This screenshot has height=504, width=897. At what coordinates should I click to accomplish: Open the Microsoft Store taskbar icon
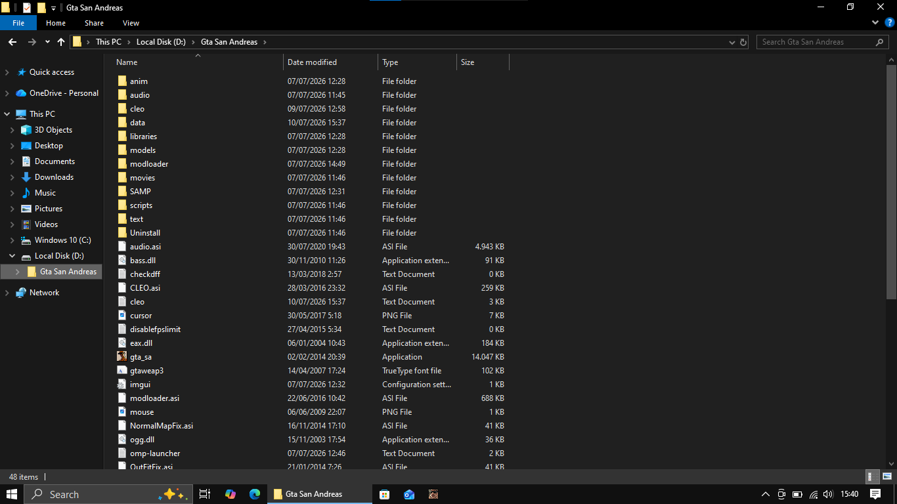[x=385, y=494]
